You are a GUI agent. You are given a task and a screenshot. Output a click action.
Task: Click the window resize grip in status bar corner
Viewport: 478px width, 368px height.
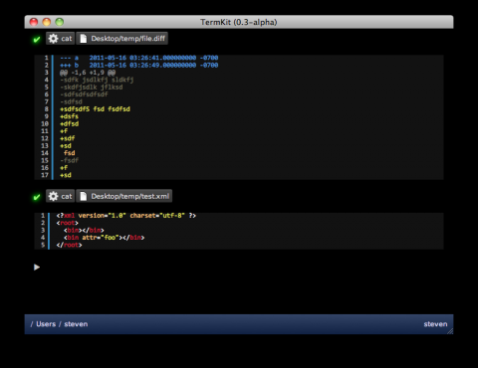tap(450, 331)
